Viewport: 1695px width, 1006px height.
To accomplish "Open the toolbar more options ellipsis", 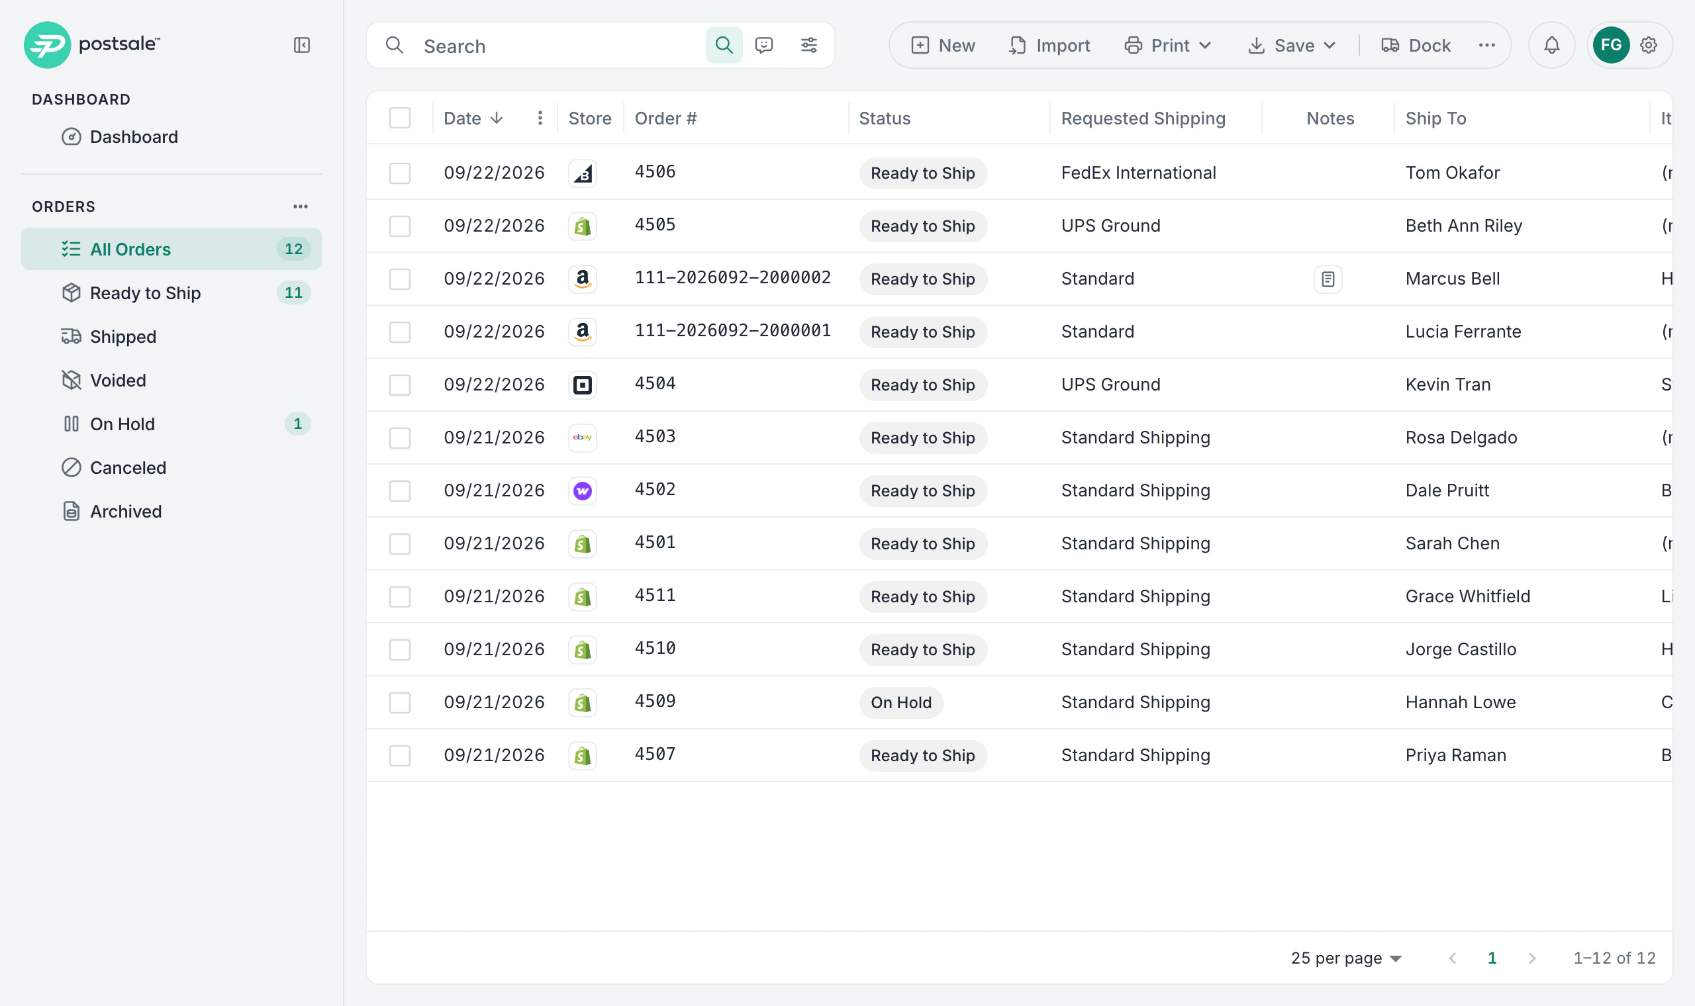I will [x=1487, y=46].
